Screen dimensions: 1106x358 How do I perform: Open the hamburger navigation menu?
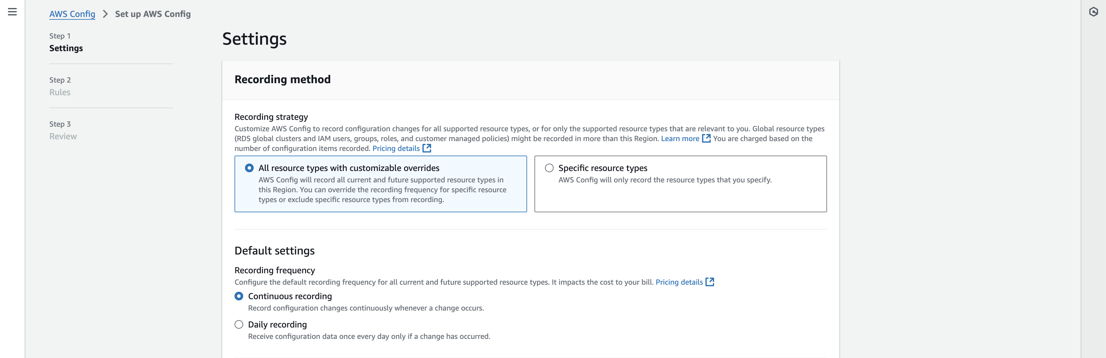[x=12, y=12]
